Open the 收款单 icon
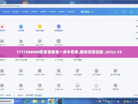The width and height of the screenshot is (138, 104). point(21,86)
